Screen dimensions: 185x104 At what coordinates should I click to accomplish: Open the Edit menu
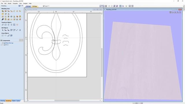pyautogui.click(x=5, y=3)
